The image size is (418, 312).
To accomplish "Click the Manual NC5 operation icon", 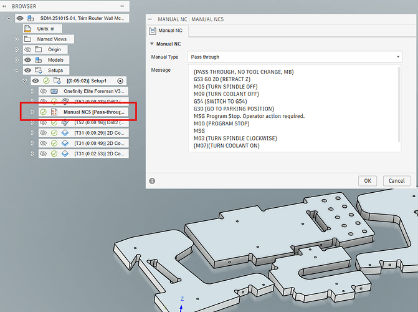I will 54,112.
